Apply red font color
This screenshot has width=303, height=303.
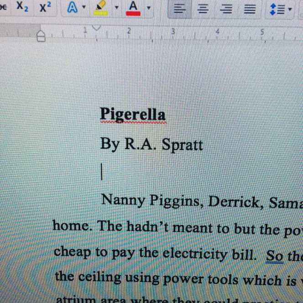[133, 7]
